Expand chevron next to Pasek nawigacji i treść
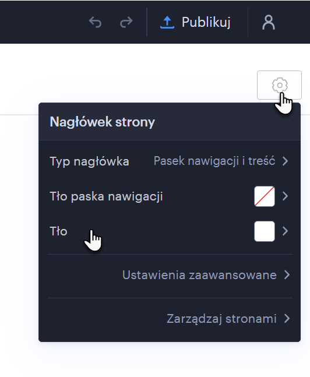The height and width of the screenshot is (377, 310). tap(286, 161)
